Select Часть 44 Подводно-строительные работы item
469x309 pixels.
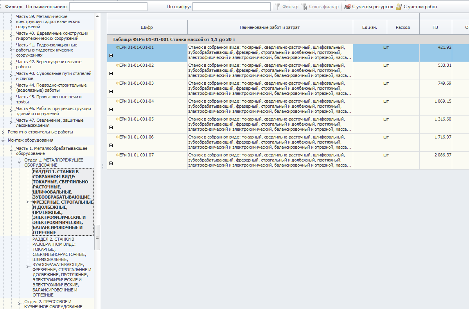pos(51,87)
